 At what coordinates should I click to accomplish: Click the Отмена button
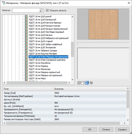(106, 129)
